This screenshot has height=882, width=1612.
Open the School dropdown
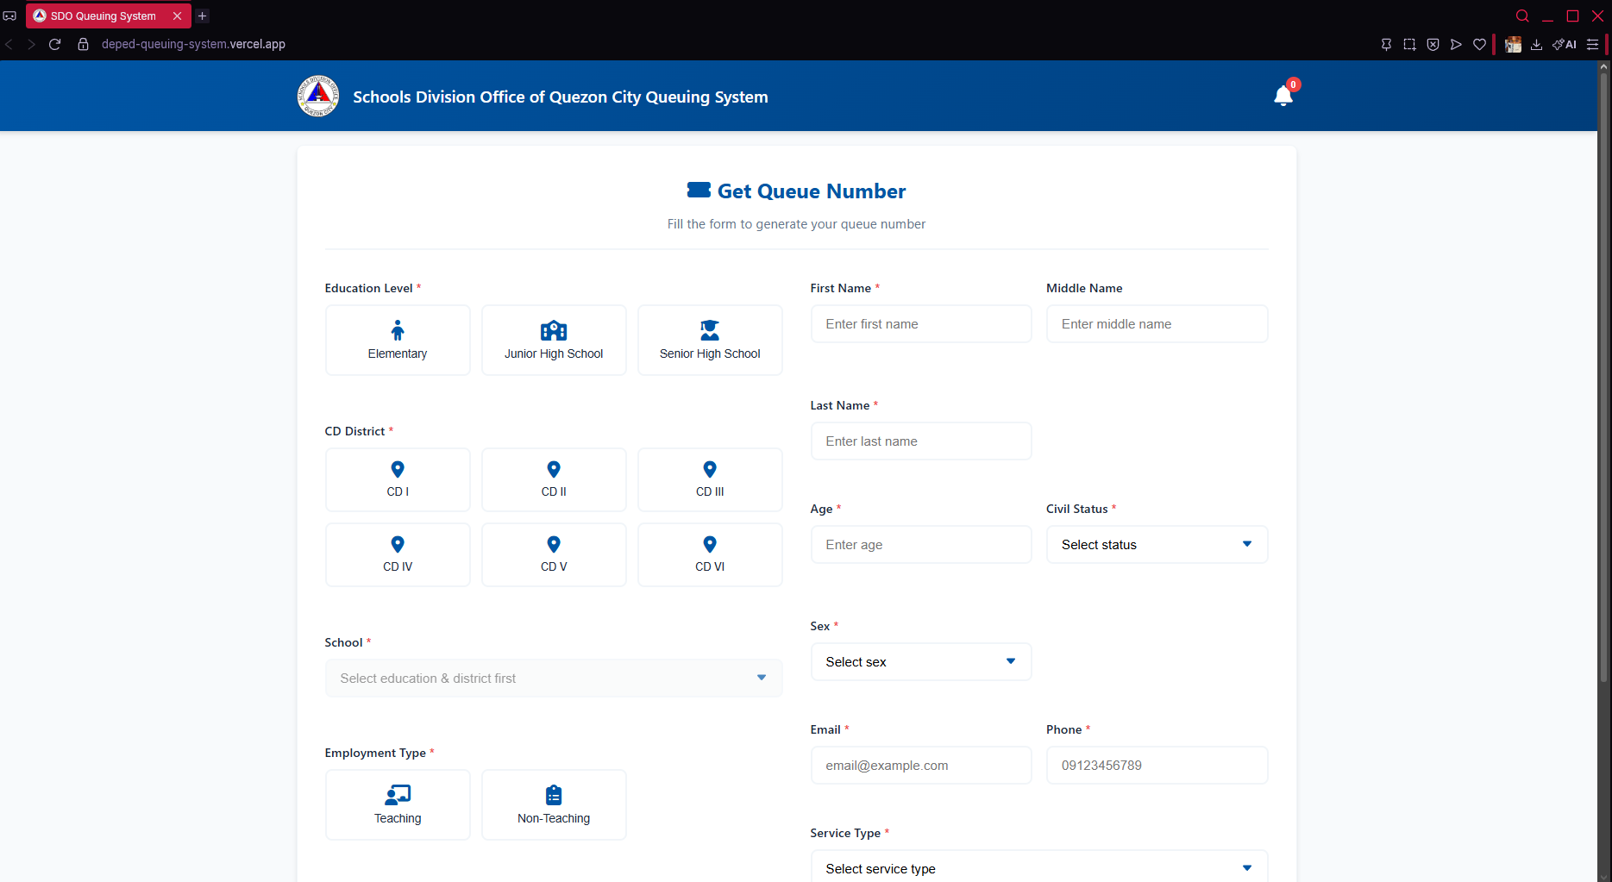coord(554,678)
